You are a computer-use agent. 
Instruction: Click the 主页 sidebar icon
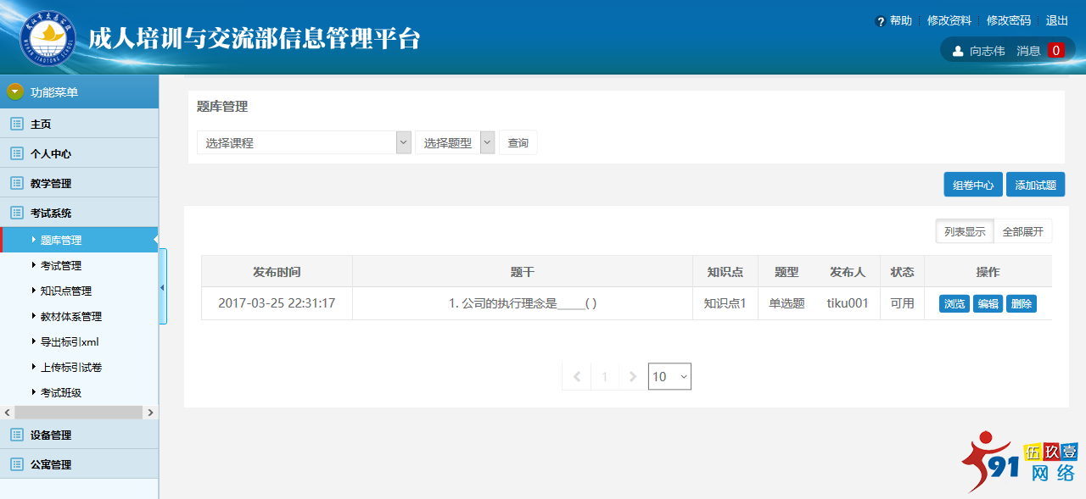point(14,123)
